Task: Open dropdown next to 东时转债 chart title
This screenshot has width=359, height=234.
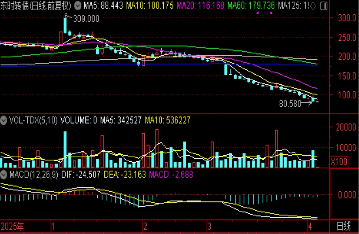Action: (78, 6)
